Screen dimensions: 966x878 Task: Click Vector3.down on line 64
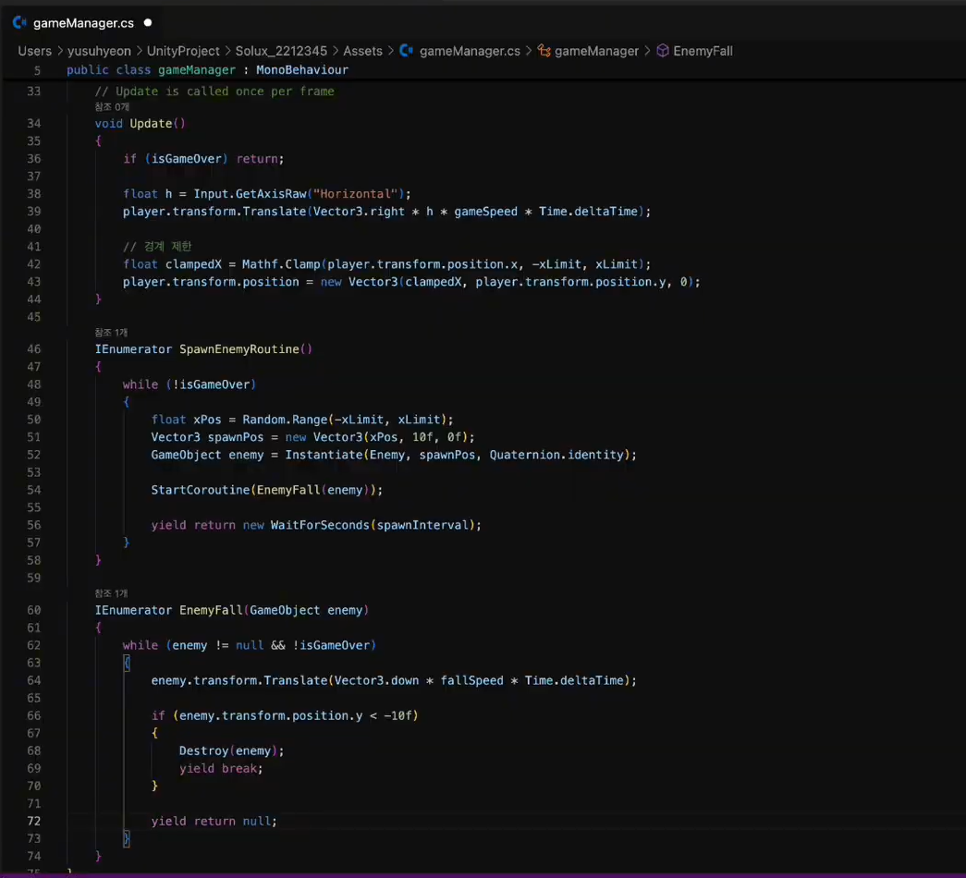click(x=376, y=681)
